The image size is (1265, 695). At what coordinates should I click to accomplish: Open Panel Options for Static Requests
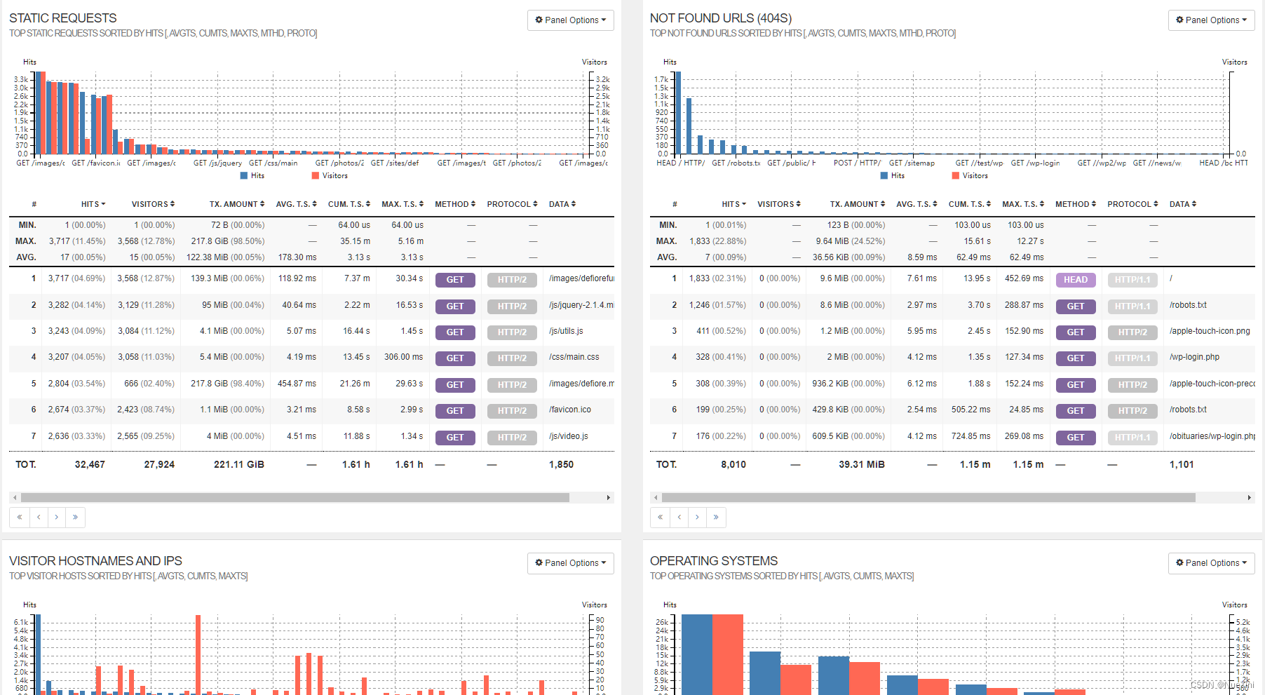[x=570, y=20]
